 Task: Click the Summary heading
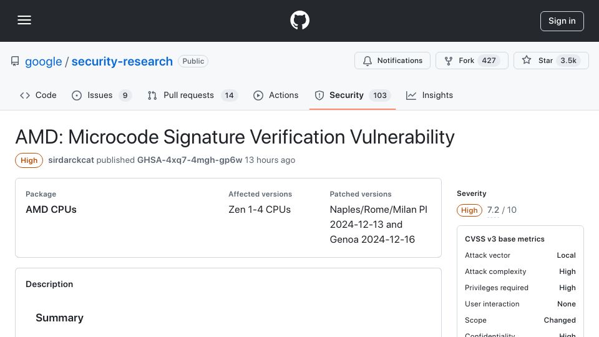[60, 318]
